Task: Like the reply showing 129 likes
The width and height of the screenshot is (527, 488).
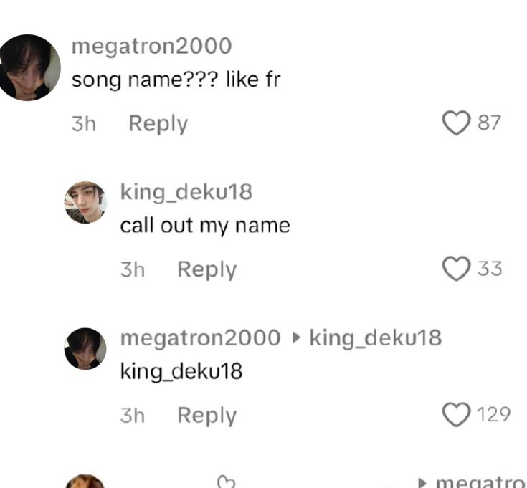Action: 456,415
